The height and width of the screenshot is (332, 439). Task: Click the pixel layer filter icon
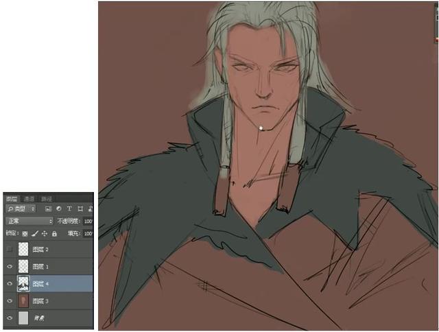pos(48,209)
